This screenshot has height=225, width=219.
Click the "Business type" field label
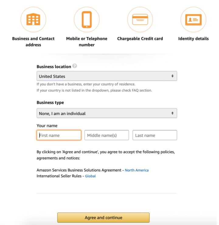pyautogui.click(x=50, y=103)
